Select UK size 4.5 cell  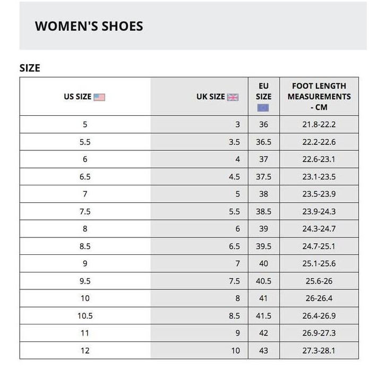click(x=234, y=177)
